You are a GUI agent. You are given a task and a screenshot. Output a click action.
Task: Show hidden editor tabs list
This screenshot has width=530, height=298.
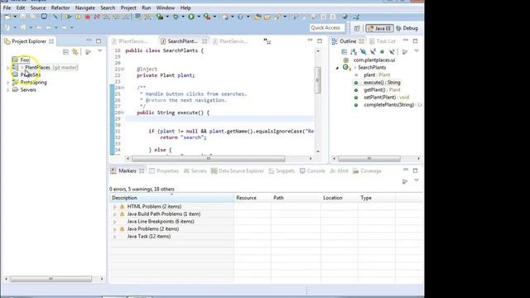pos(267,41)
